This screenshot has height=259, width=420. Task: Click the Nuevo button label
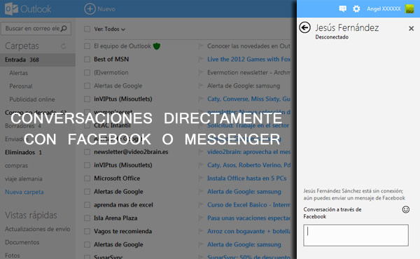[106, 9]
